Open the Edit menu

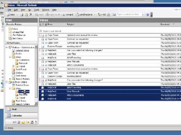16,10
